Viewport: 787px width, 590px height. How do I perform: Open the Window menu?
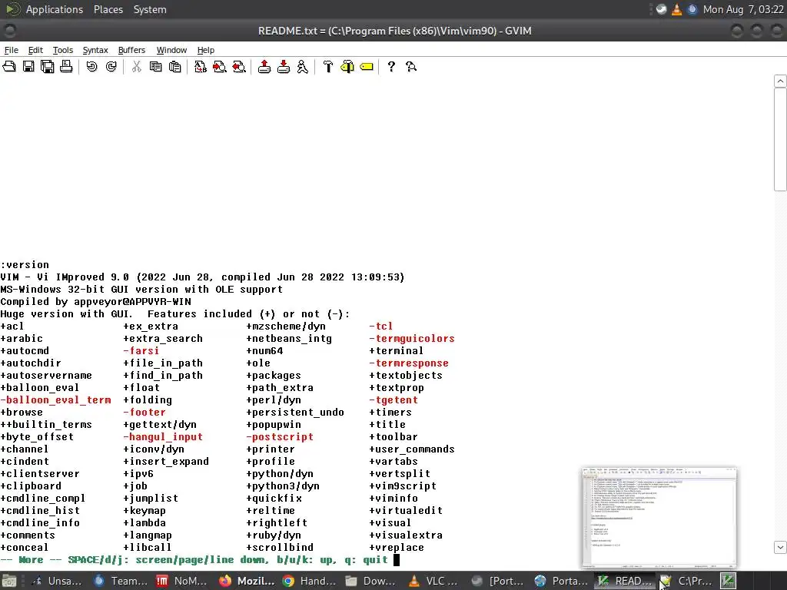(171, 50)
